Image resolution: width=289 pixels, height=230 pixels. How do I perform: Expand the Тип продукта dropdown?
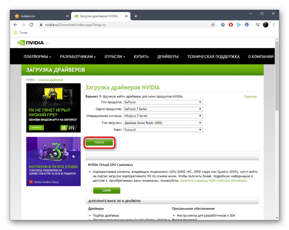click(x=163, y=102)
